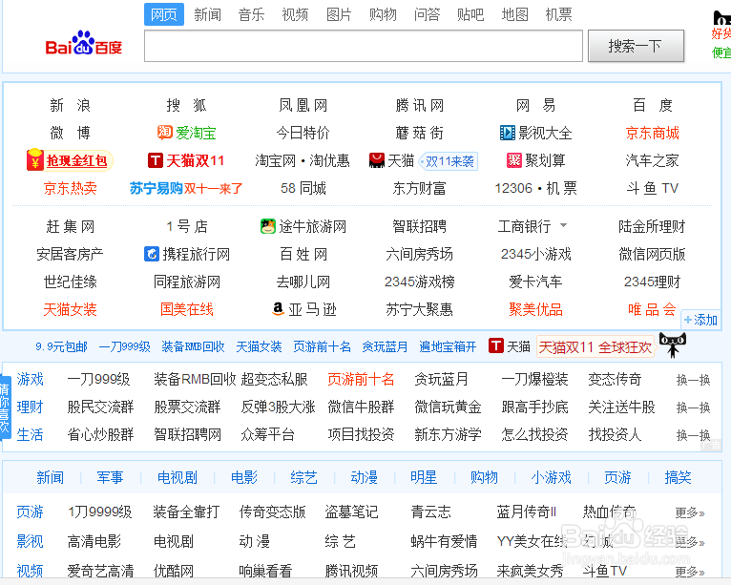Open the 盗墓笔记 link

point(351,512)
